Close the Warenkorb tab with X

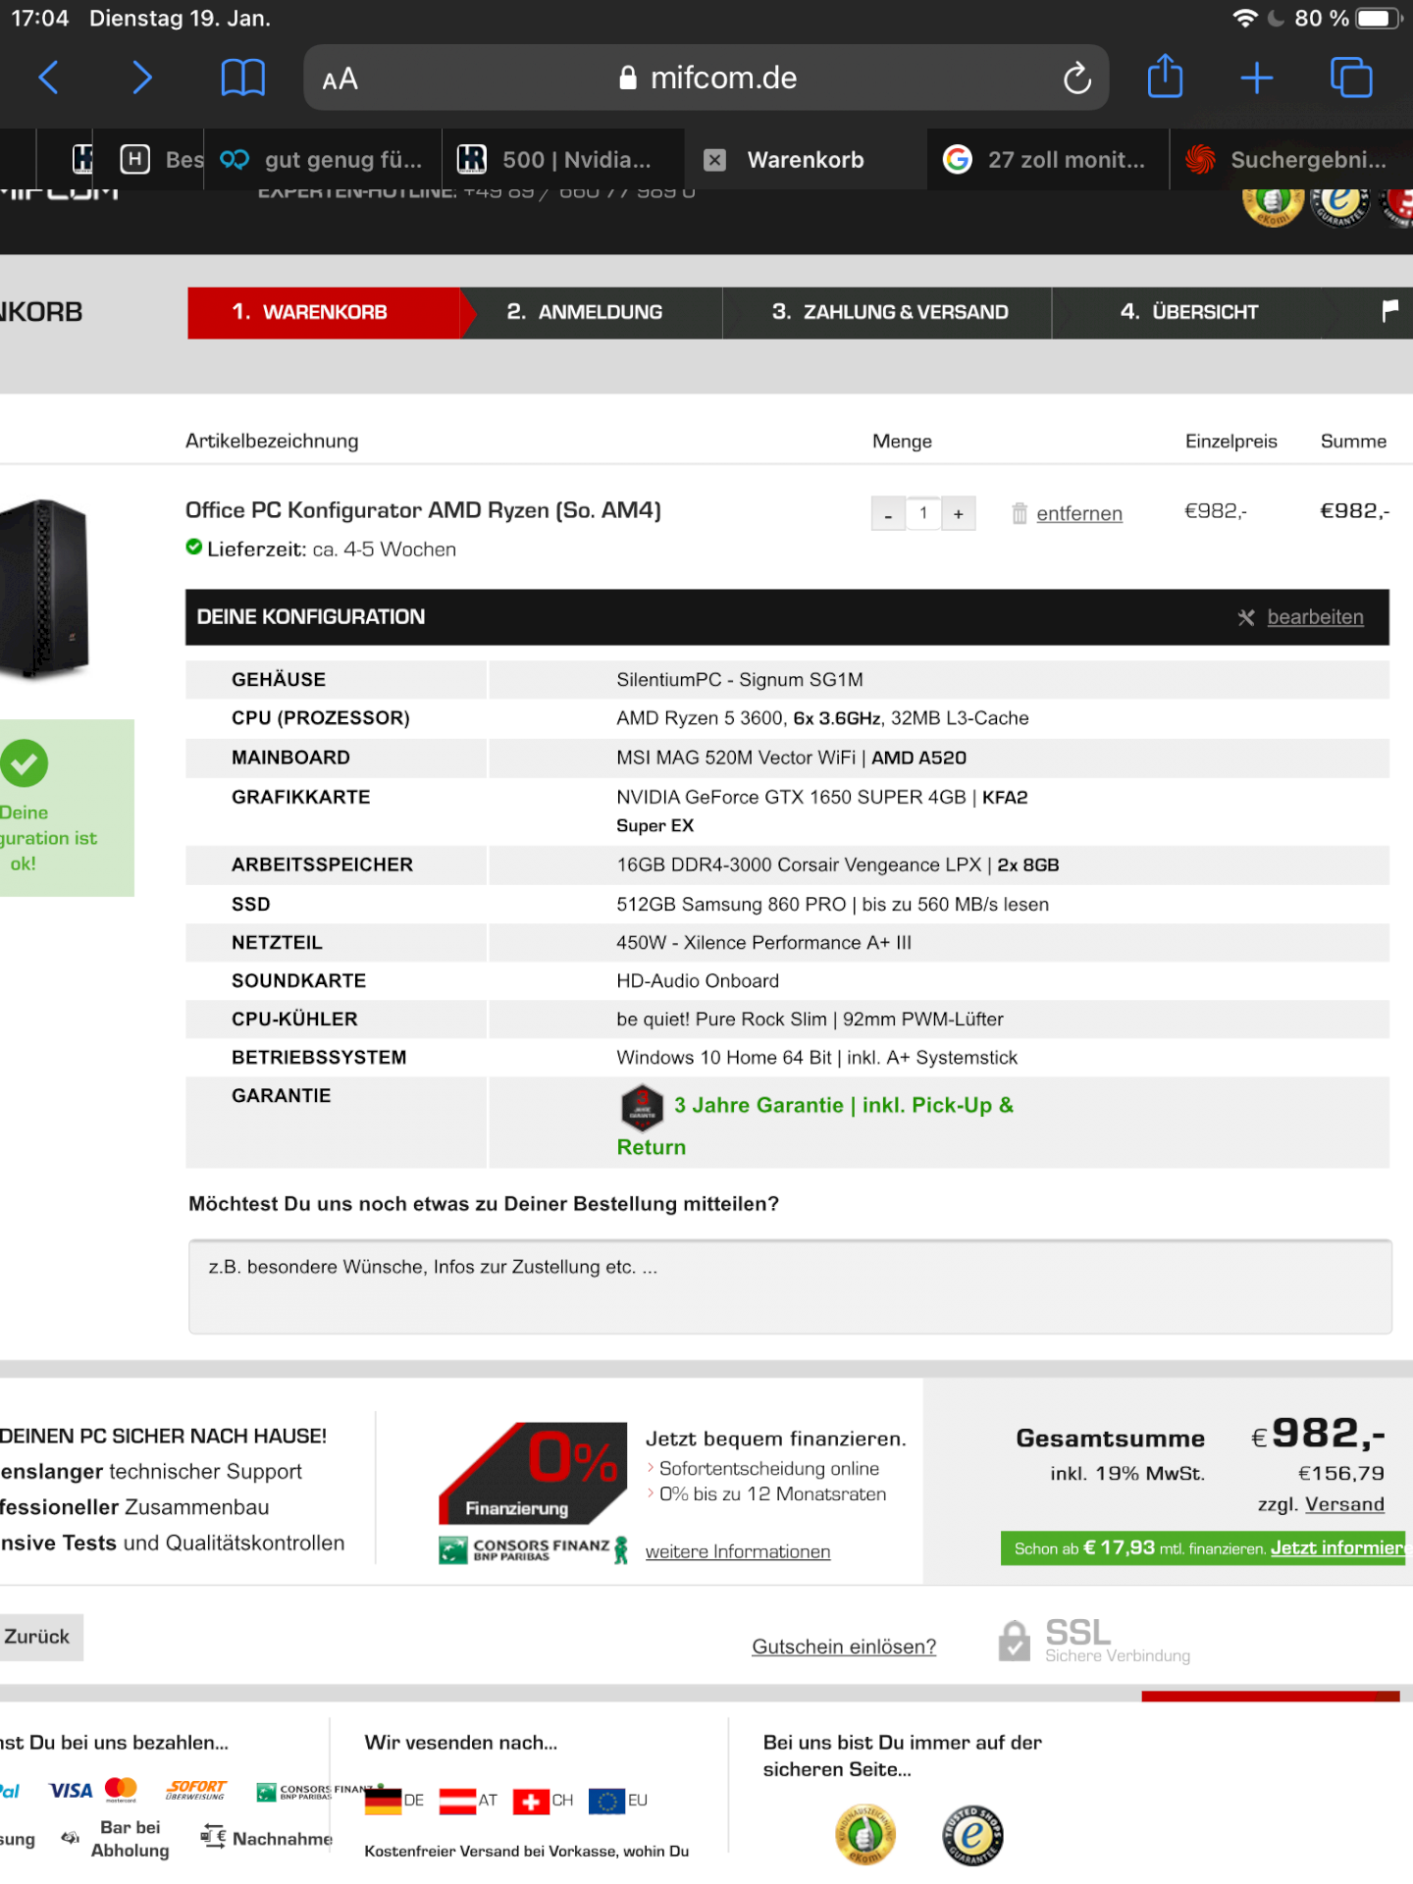coord(715,160)
